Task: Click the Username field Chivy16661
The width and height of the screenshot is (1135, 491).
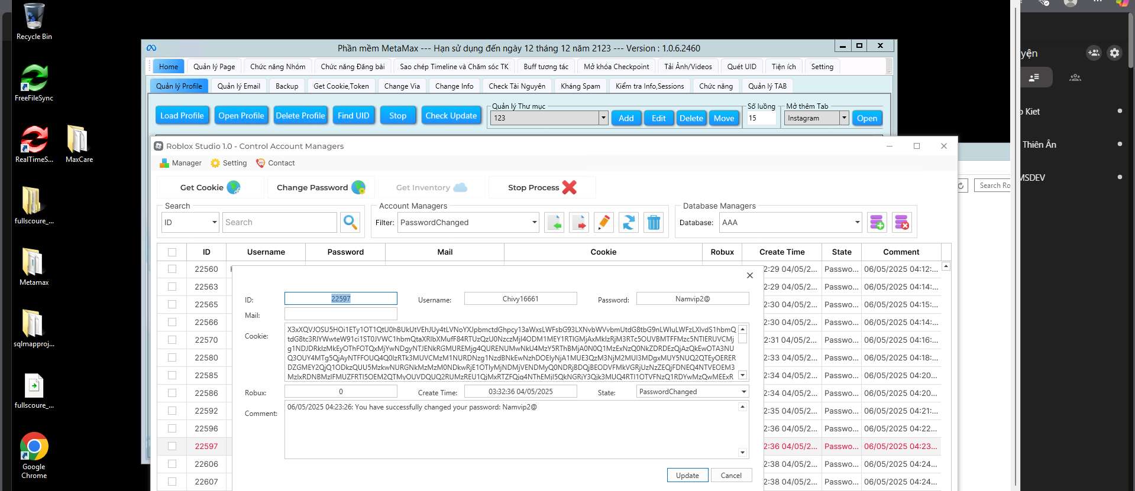Action: pyautogui.click(x=520, y=298)
